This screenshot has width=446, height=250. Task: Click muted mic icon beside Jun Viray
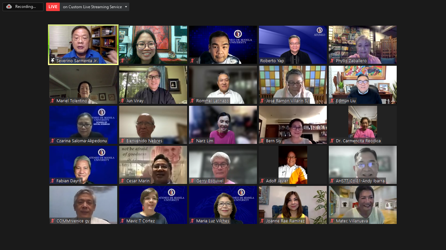point(122,101)
